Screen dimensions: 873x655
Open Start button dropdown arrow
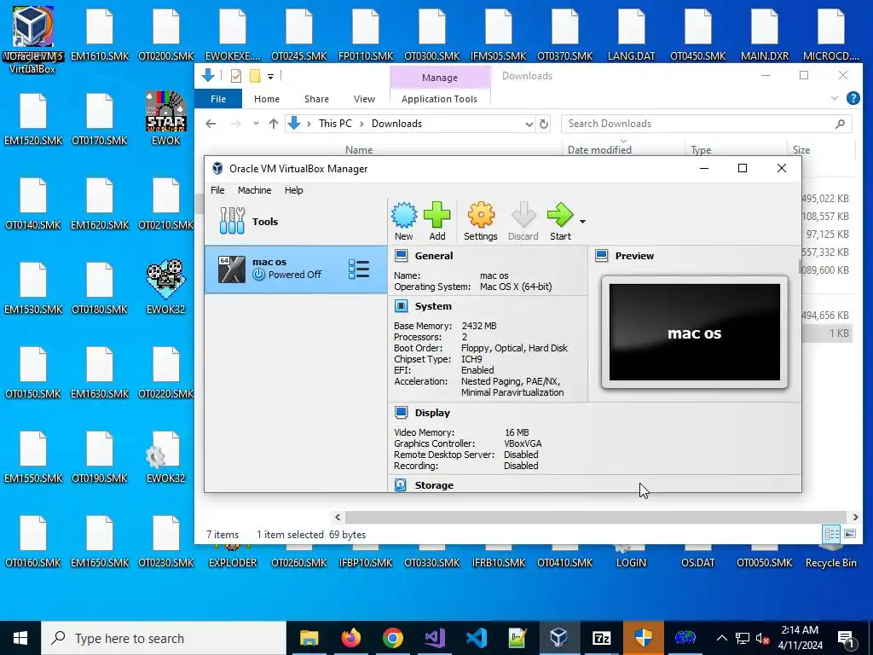pos(582,222)
